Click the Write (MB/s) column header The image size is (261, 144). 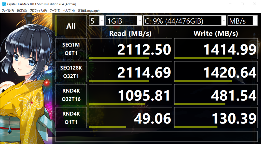tap(216, 33)
